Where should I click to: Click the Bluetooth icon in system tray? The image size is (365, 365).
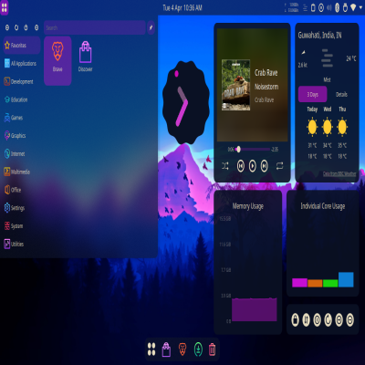pos(337,8)
